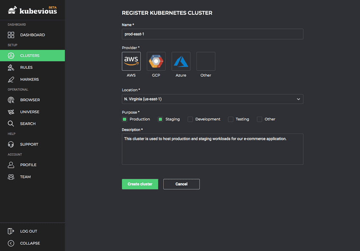Uncheck the Production purpose checkbox
Screen dimensions: 360x251
point(125,119)
